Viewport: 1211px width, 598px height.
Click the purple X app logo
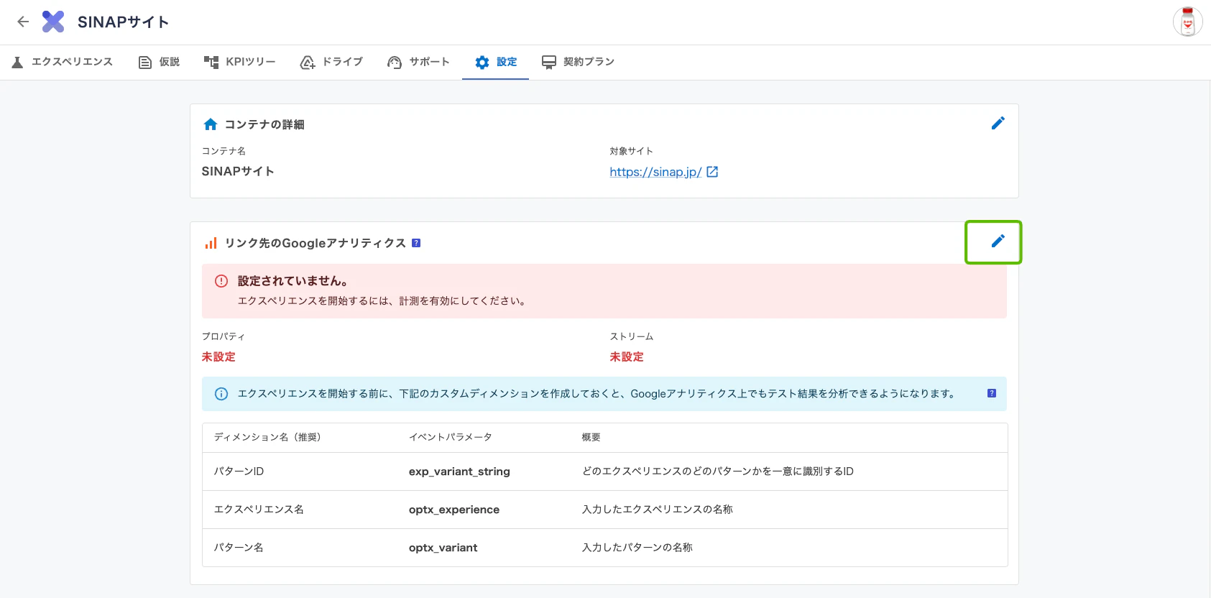pos(53,22)
